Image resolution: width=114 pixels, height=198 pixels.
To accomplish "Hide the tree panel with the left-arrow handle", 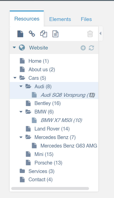I will [100, 33].
